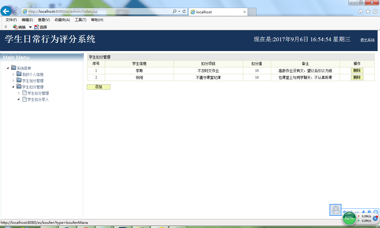Click the 备注 column header

coord(305,64)
